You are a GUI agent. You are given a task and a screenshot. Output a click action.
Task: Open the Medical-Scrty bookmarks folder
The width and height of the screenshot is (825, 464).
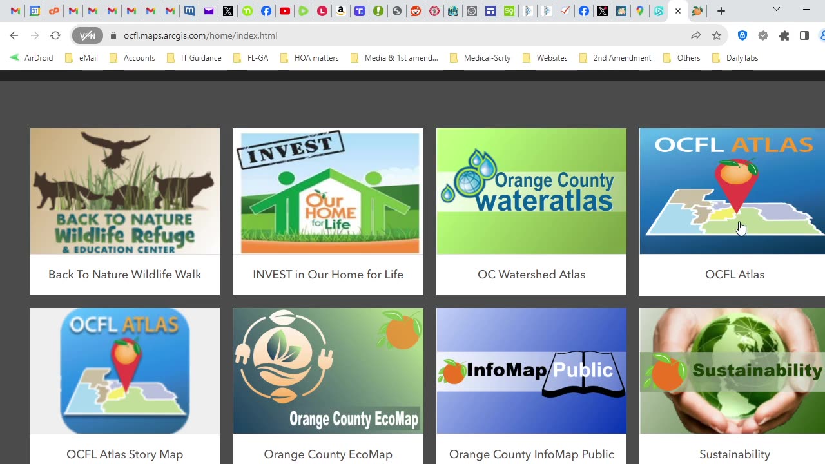point(480,58)
